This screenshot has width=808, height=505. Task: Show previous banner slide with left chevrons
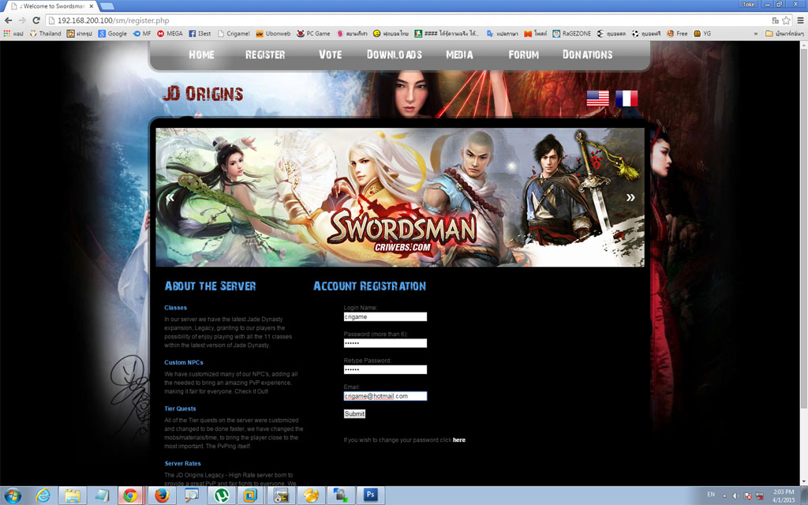click(x=170, y=197)
